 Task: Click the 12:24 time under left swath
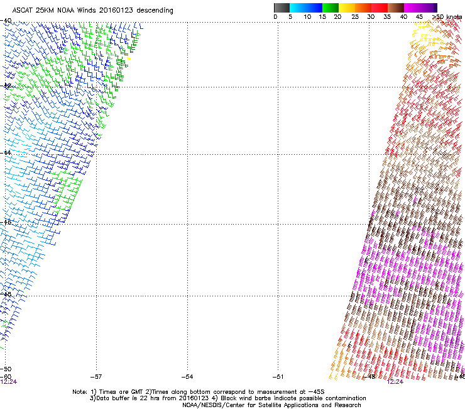(8, 382)
